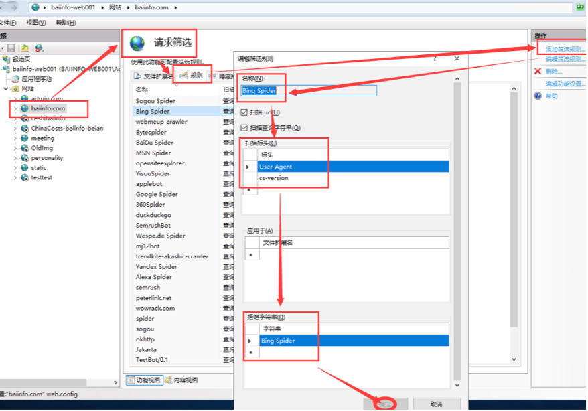Click the folder Up icon in Connections toolbar

coord(25,48)
